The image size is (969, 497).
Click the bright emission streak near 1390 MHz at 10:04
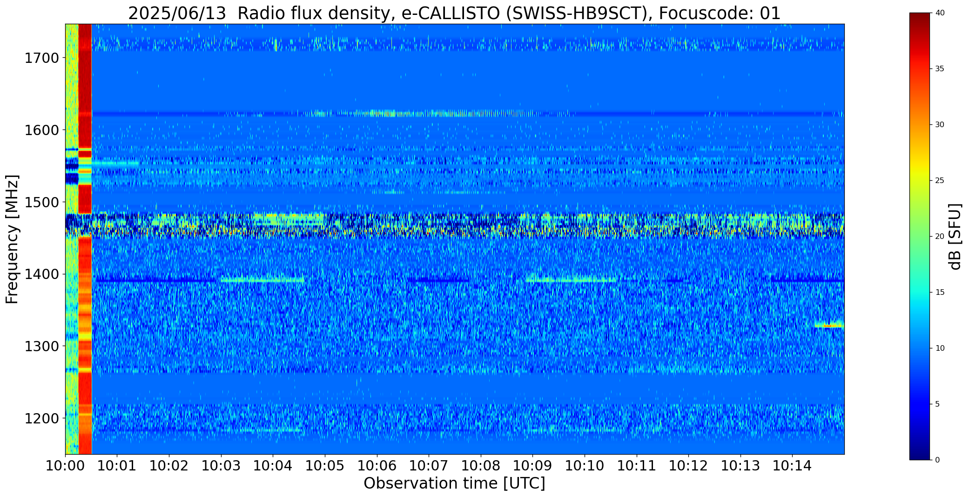(x=262, y=280)
